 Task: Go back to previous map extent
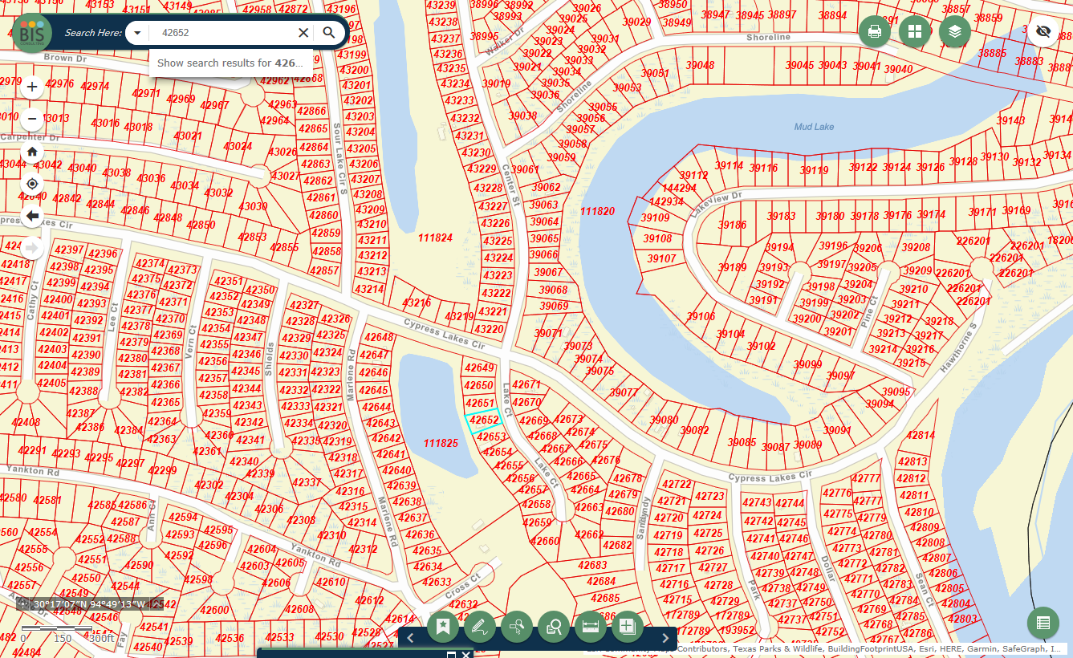pyautogui.click(x=32, y=216)
